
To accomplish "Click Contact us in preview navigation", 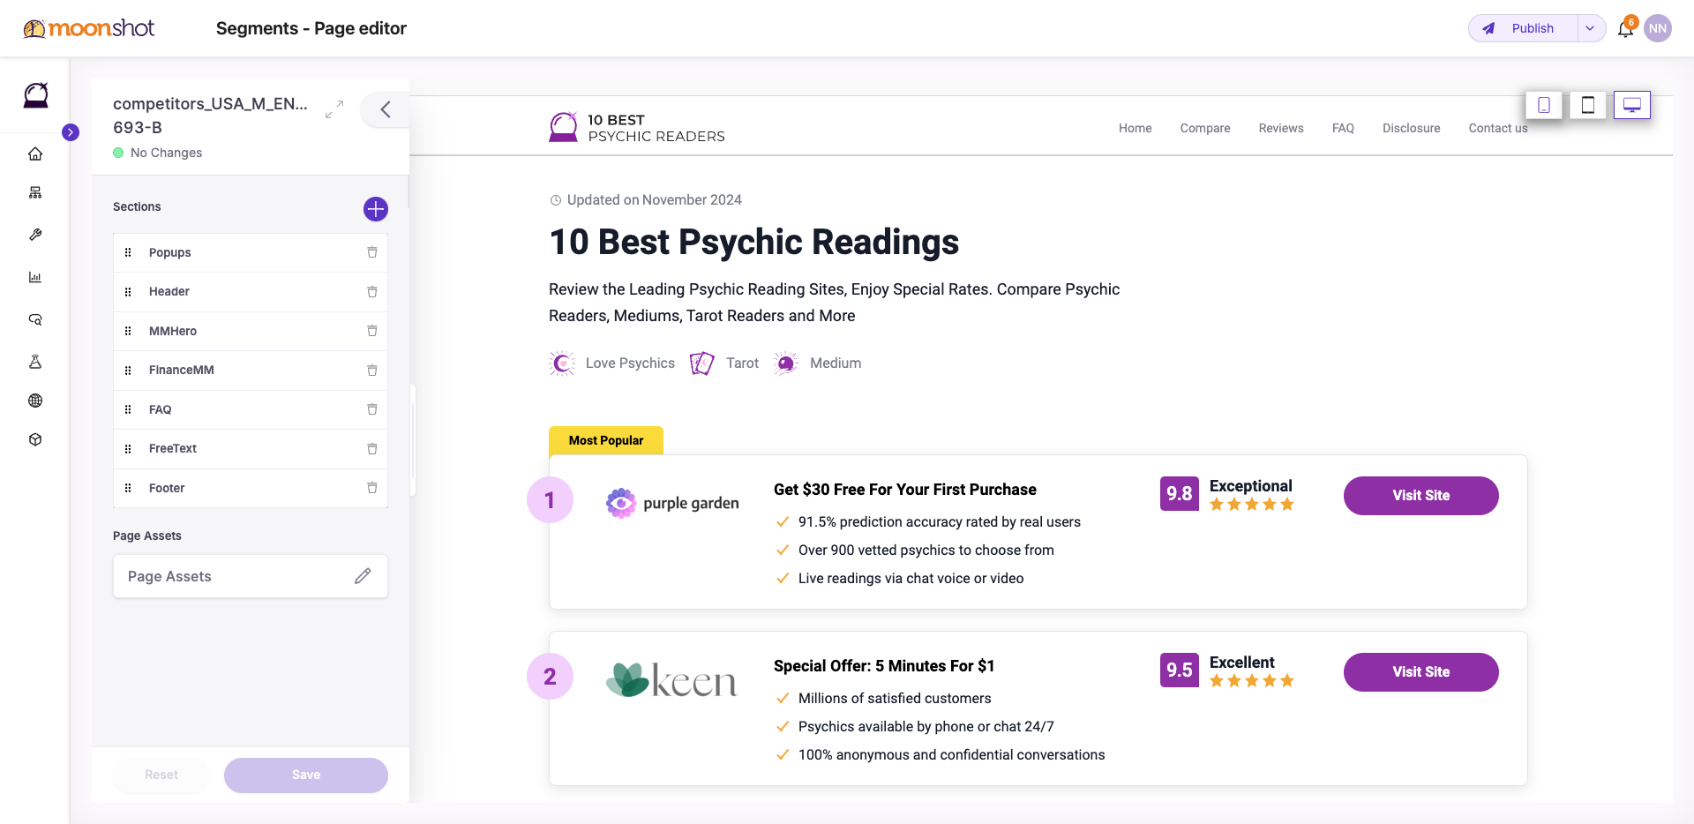I will (x=1498, y=128).
